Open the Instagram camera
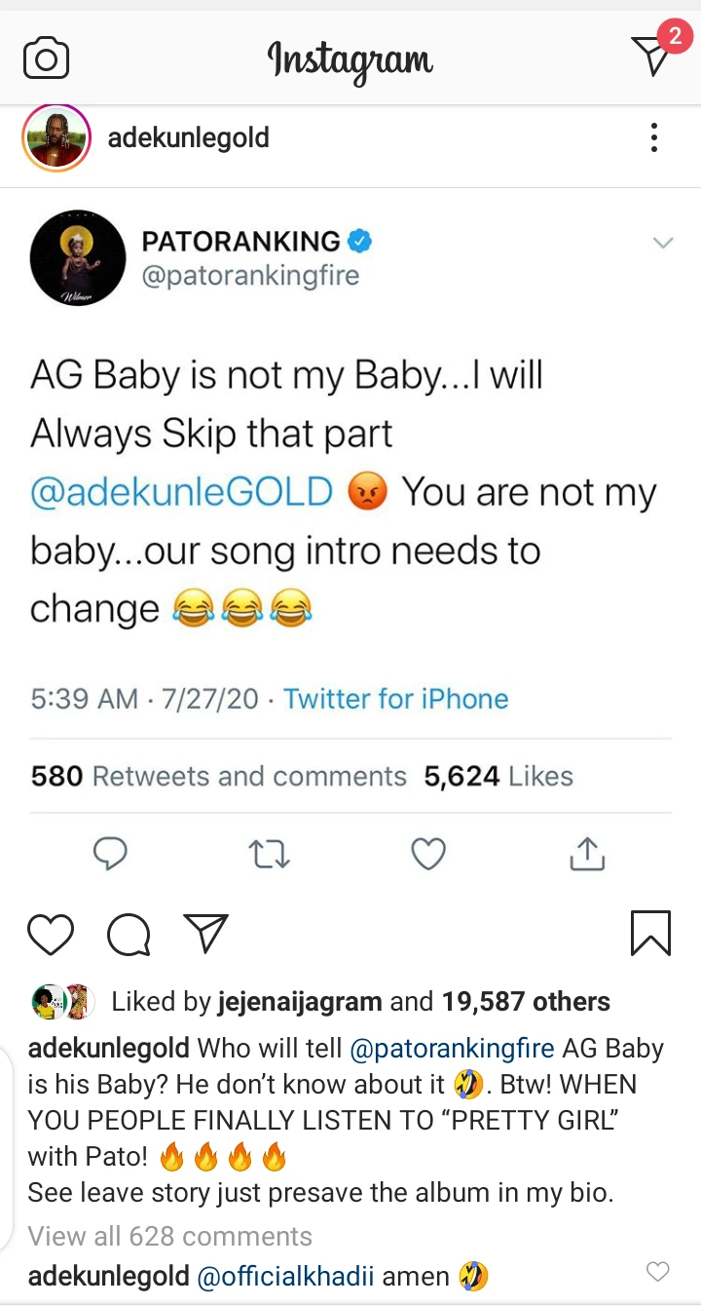 46,58
